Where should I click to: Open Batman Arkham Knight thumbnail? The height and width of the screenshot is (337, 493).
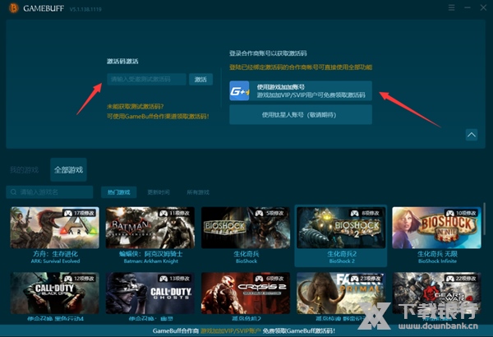pyautogui.click(x=150, y=228)
